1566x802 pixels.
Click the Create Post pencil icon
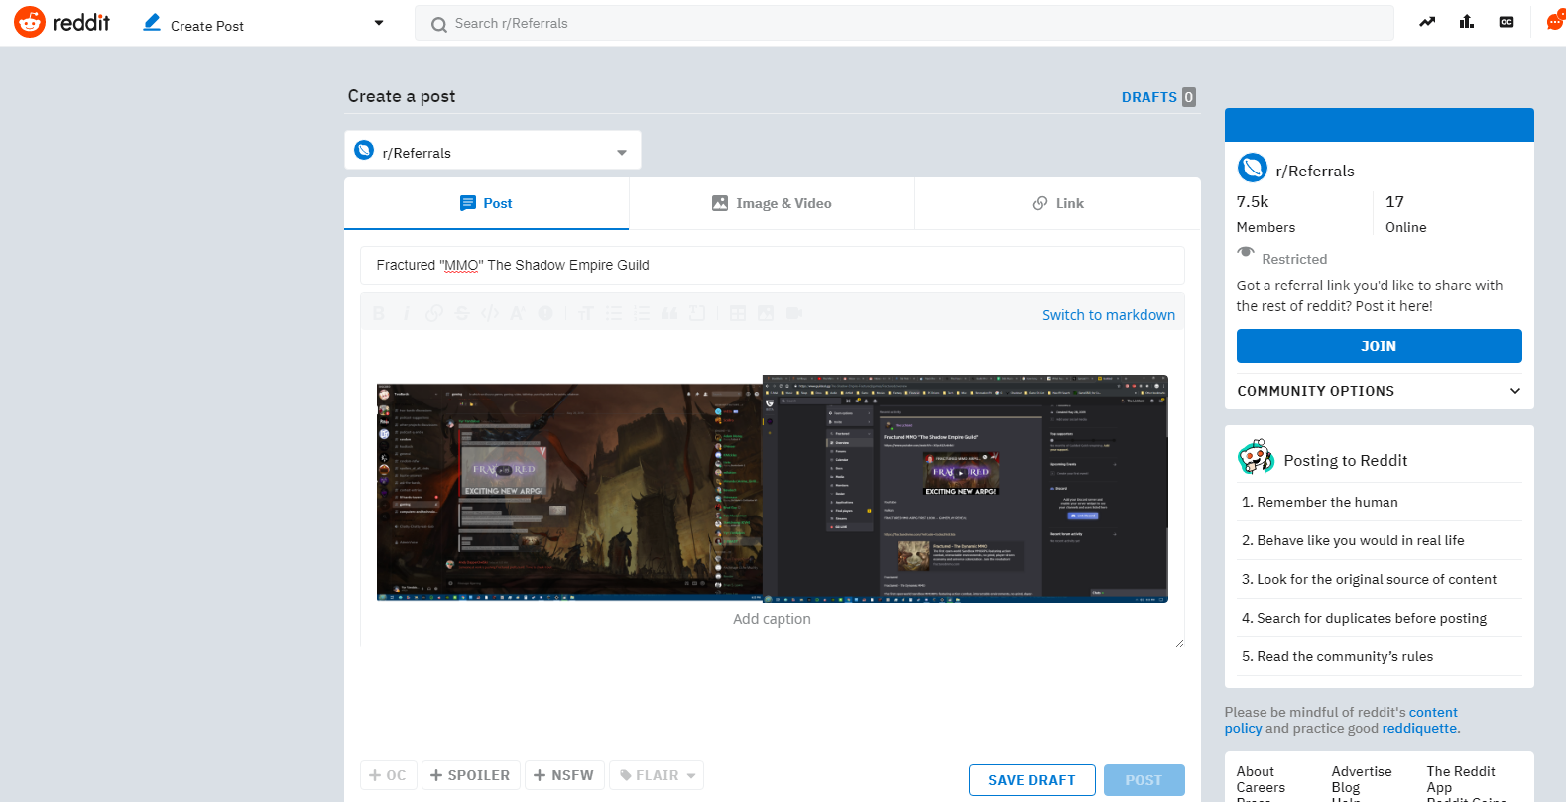(x=152, y=23)
